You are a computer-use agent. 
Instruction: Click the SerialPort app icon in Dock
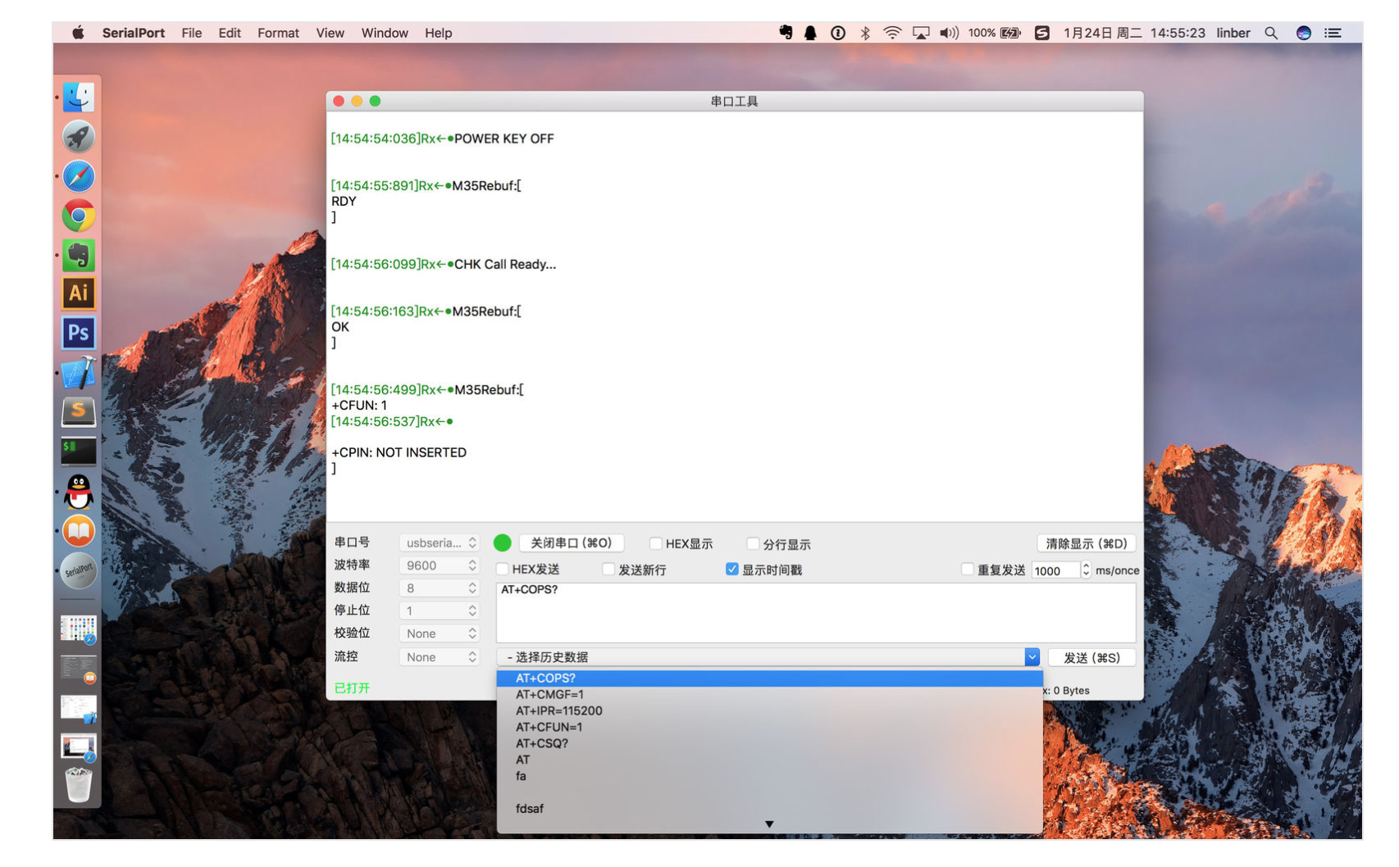(79, 570)
